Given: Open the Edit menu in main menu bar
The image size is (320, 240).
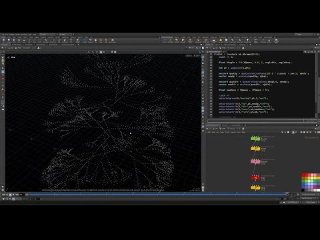Looking at the screenshot, I should tap(7, 35).
